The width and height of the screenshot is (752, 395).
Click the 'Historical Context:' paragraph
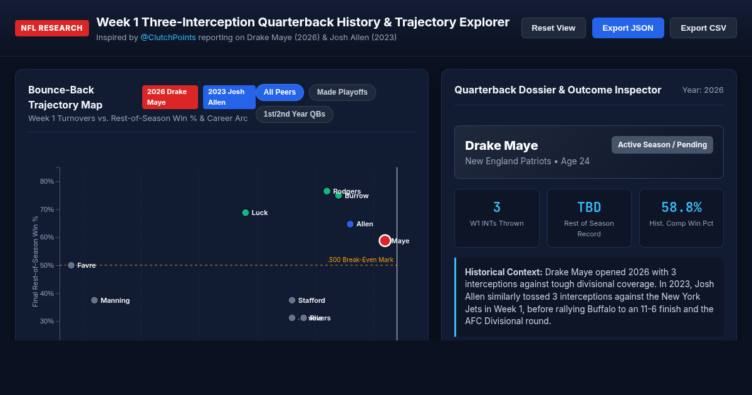click(x=589, y=297)
